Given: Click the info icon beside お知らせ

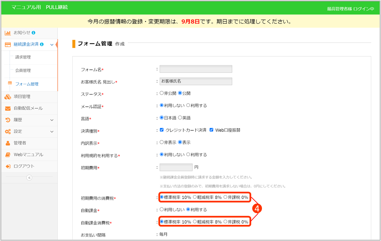Looking at the screenshot, I should (x=34, y=33).
